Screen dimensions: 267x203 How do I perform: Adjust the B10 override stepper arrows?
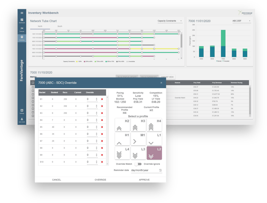(96, 162)
